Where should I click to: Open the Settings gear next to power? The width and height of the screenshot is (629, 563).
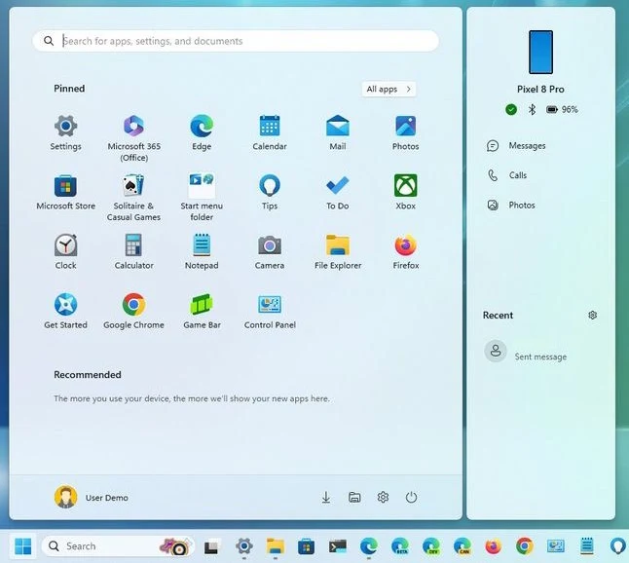click(383, 497)
